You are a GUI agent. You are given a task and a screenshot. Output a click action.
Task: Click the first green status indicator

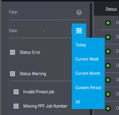(x=108, y=23)
